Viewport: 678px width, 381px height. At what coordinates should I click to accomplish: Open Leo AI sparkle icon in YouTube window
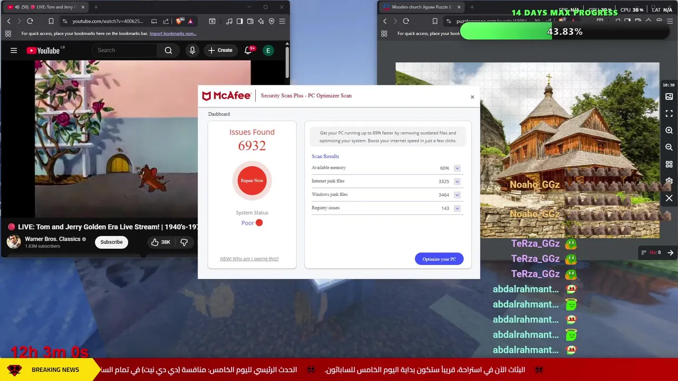[x=261, y=21]
